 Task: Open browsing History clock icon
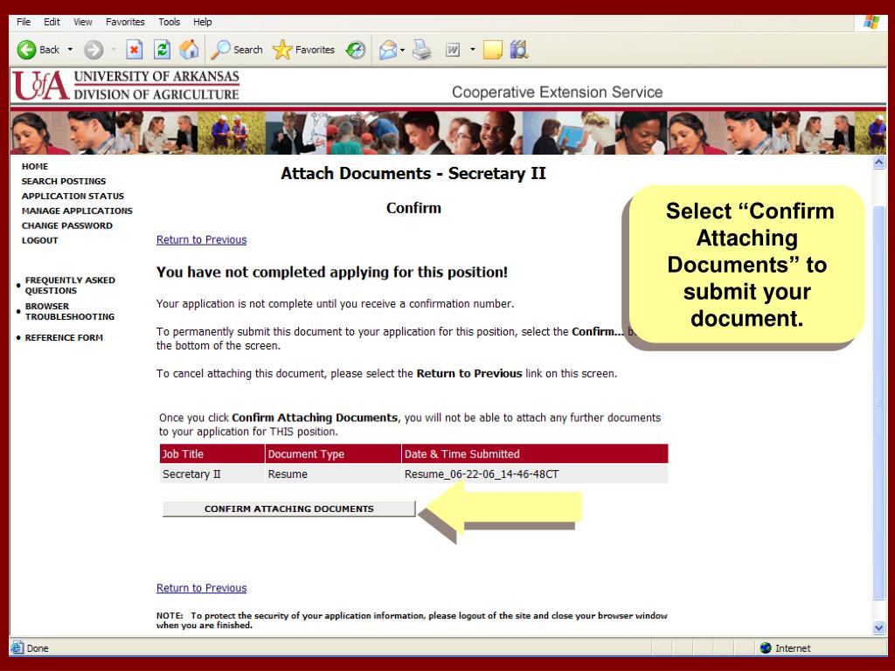pos(356,50)
